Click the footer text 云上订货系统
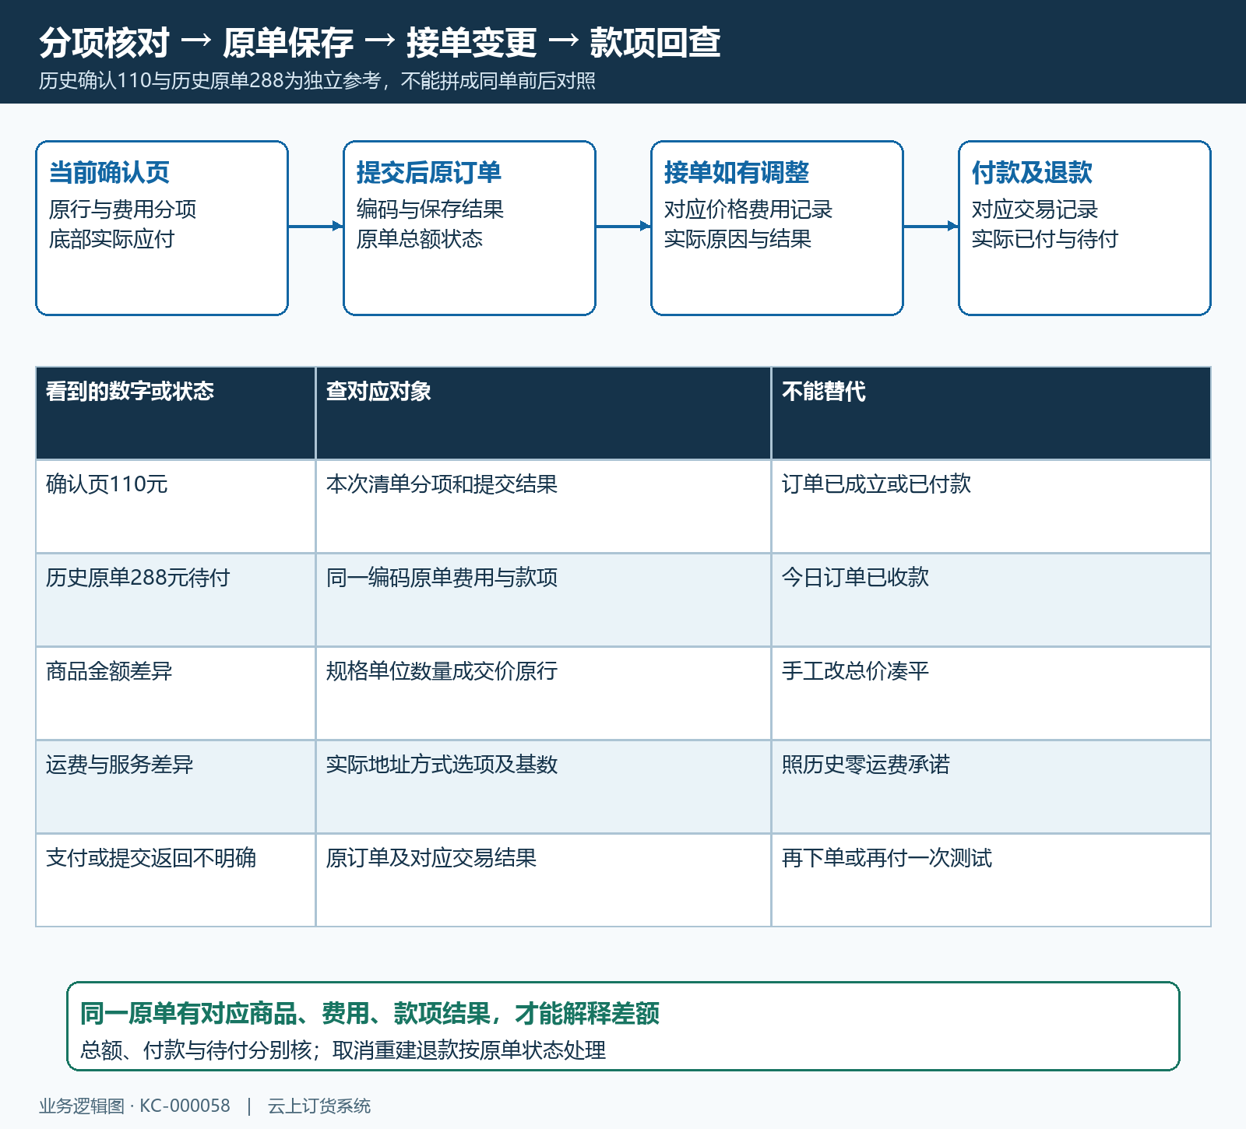The height and width of the screenshot is (1129, 1246). click(319, 1106)
